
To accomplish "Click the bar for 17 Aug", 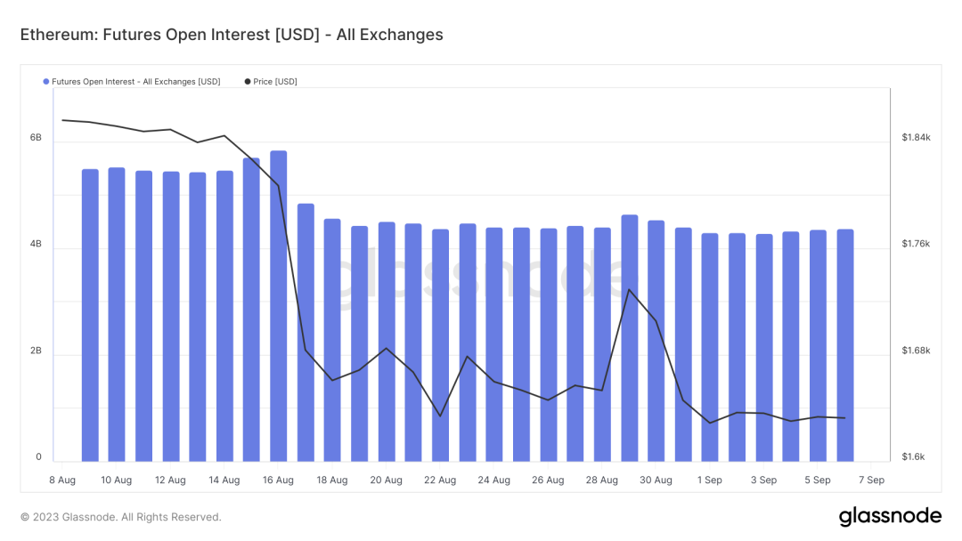I will (x=306, y=333).
